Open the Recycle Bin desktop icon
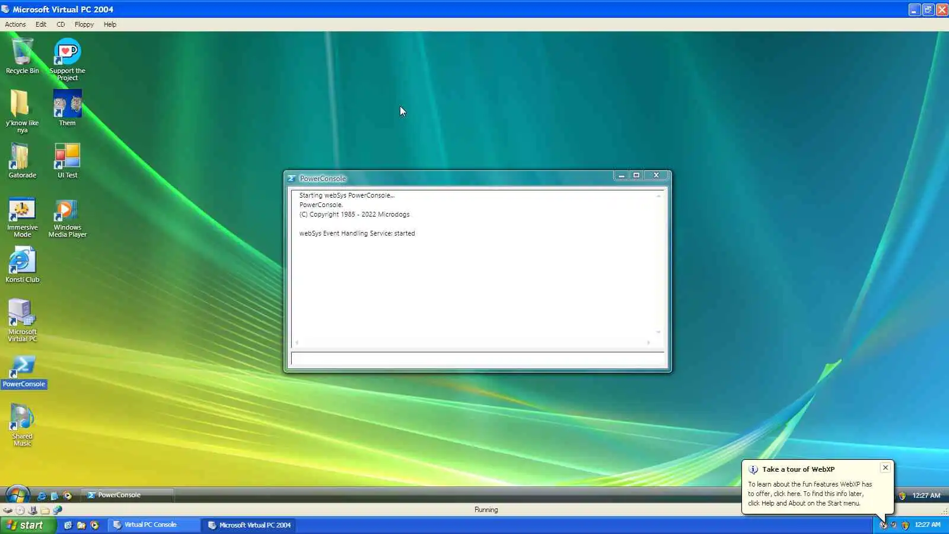This screenshot has height=534, width=949. (x=23, y=56)
